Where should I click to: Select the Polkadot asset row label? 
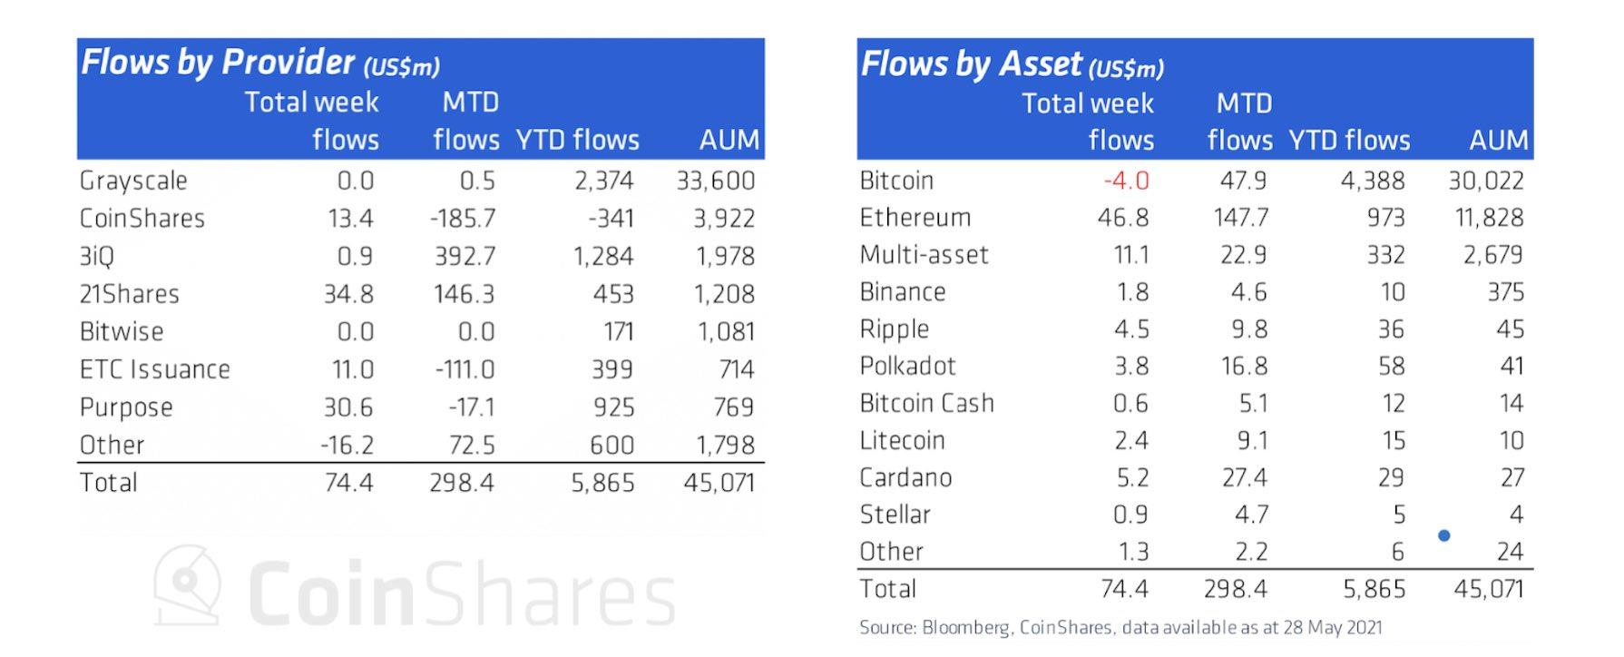coord(907,366)
